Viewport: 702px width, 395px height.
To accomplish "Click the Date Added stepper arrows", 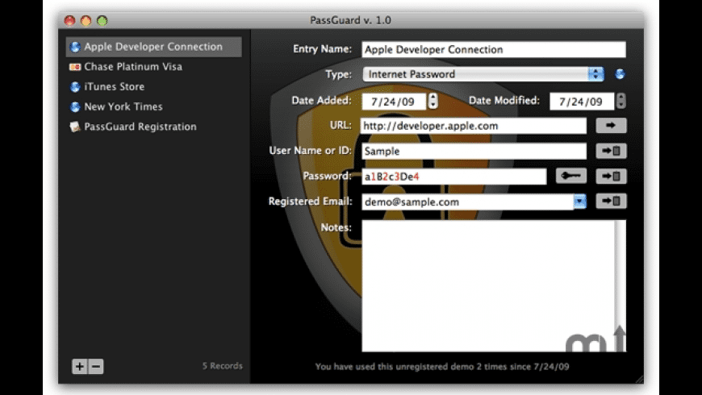I will point(432,101).
